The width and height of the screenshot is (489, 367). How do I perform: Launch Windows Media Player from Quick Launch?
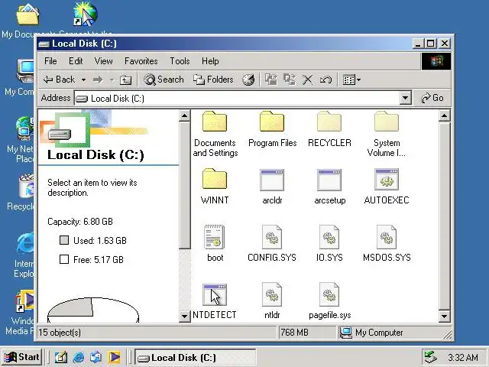pos(114,357)
